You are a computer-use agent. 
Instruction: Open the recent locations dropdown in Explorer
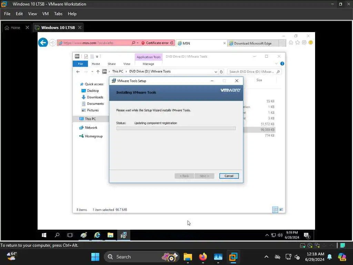pyautogui.click(x=92, y=72)
